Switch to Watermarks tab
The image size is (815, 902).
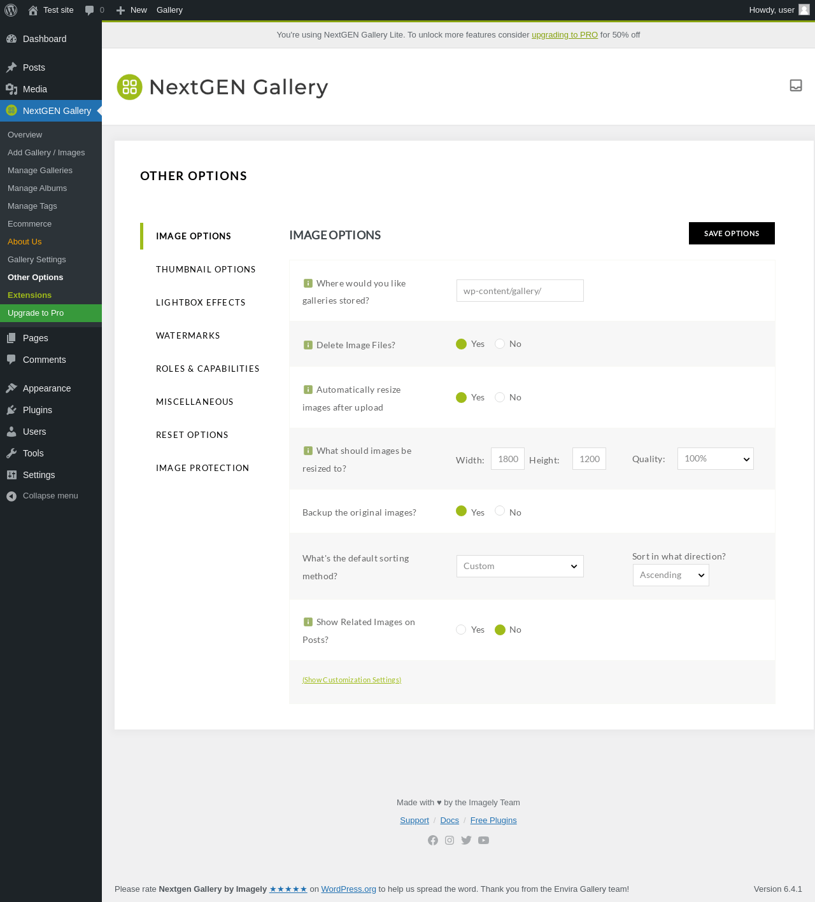point(188,335)
